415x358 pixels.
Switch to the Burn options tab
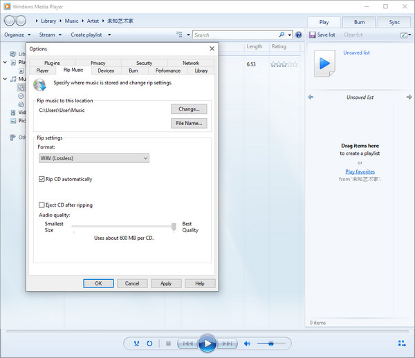tap(133, 70)
